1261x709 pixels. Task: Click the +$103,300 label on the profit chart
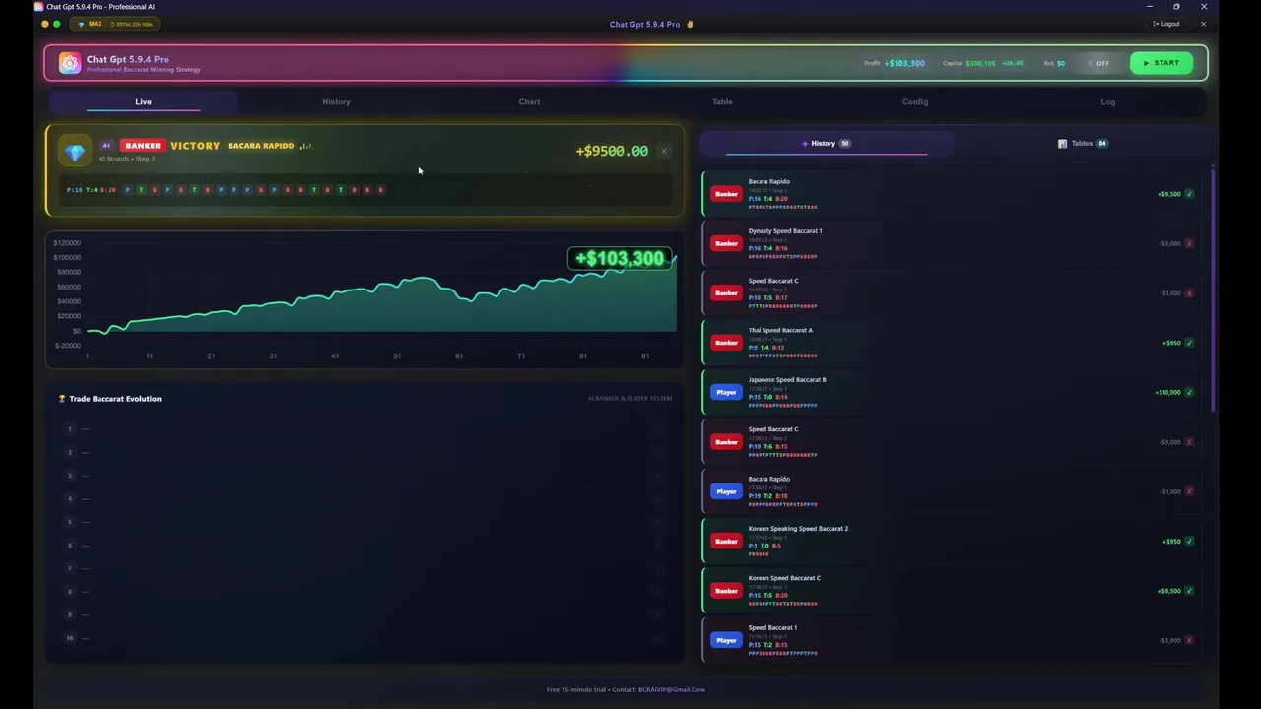[x=620, y=259]
